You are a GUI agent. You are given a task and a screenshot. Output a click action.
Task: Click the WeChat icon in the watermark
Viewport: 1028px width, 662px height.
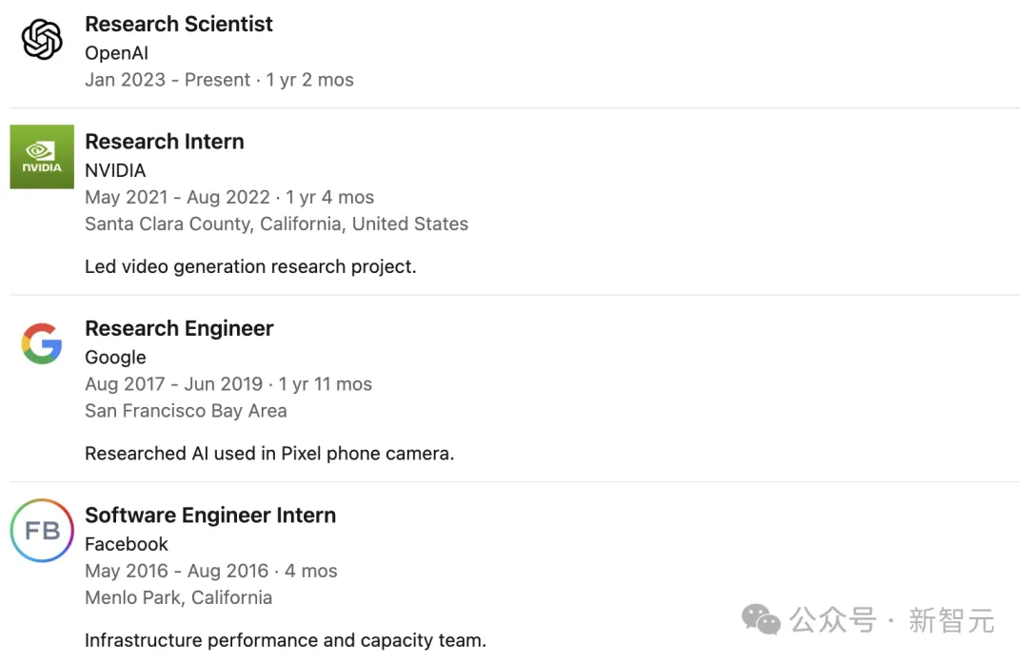coord(761,620)
